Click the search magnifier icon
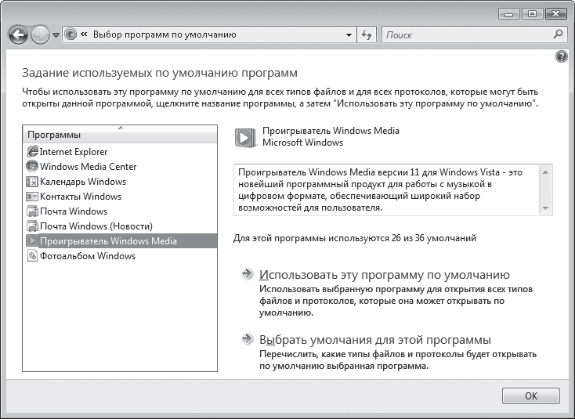 [x=558, y=35]
